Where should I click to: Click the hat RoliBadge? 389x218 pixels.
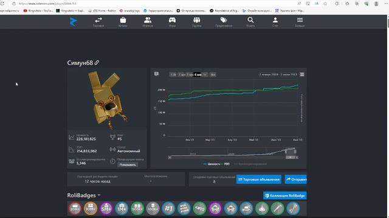click(246, 208)
